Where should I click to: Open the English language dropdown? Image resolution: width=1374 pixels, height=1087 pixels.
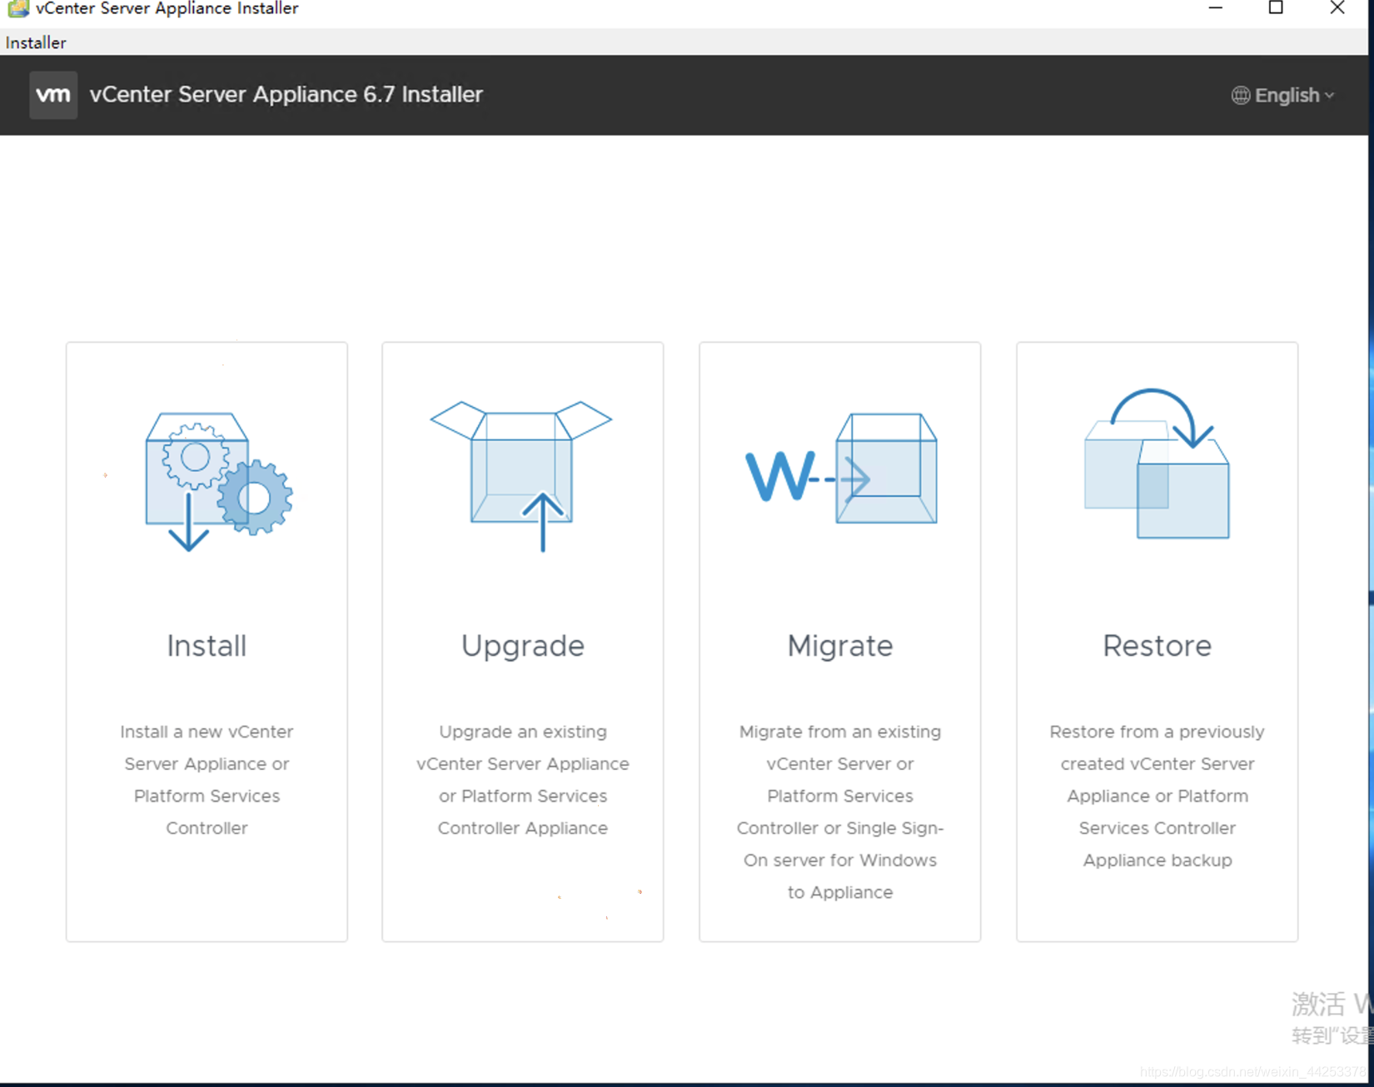click(x=1282, y=96)
